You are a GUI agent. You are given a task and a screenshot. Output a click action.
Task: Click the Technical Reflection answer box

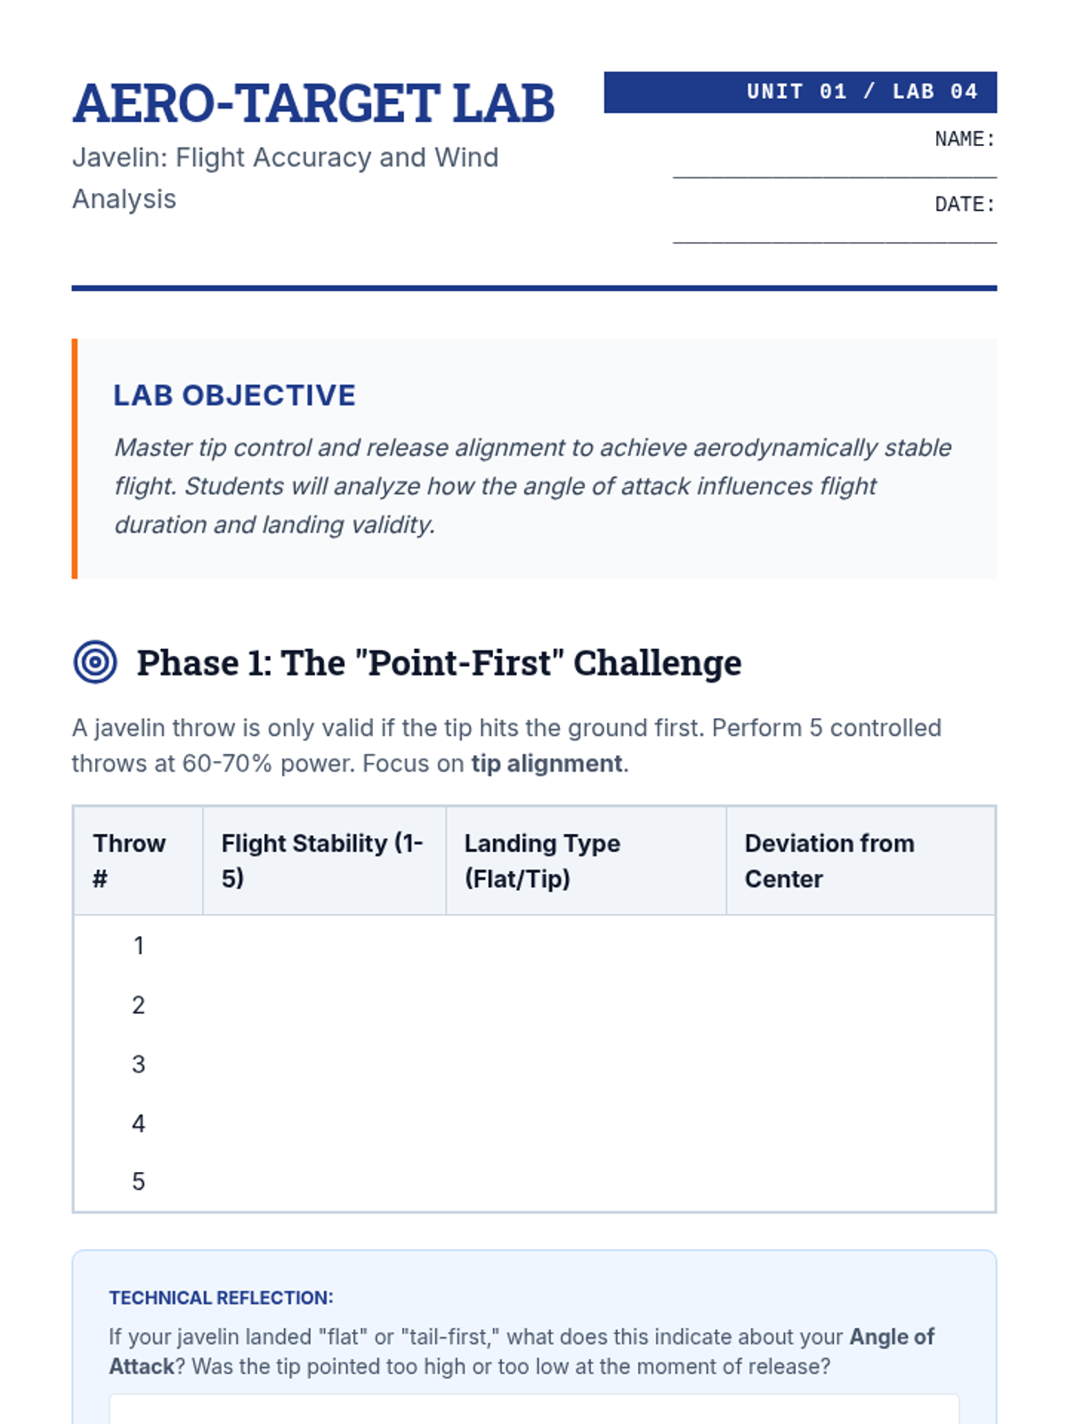534,1410
